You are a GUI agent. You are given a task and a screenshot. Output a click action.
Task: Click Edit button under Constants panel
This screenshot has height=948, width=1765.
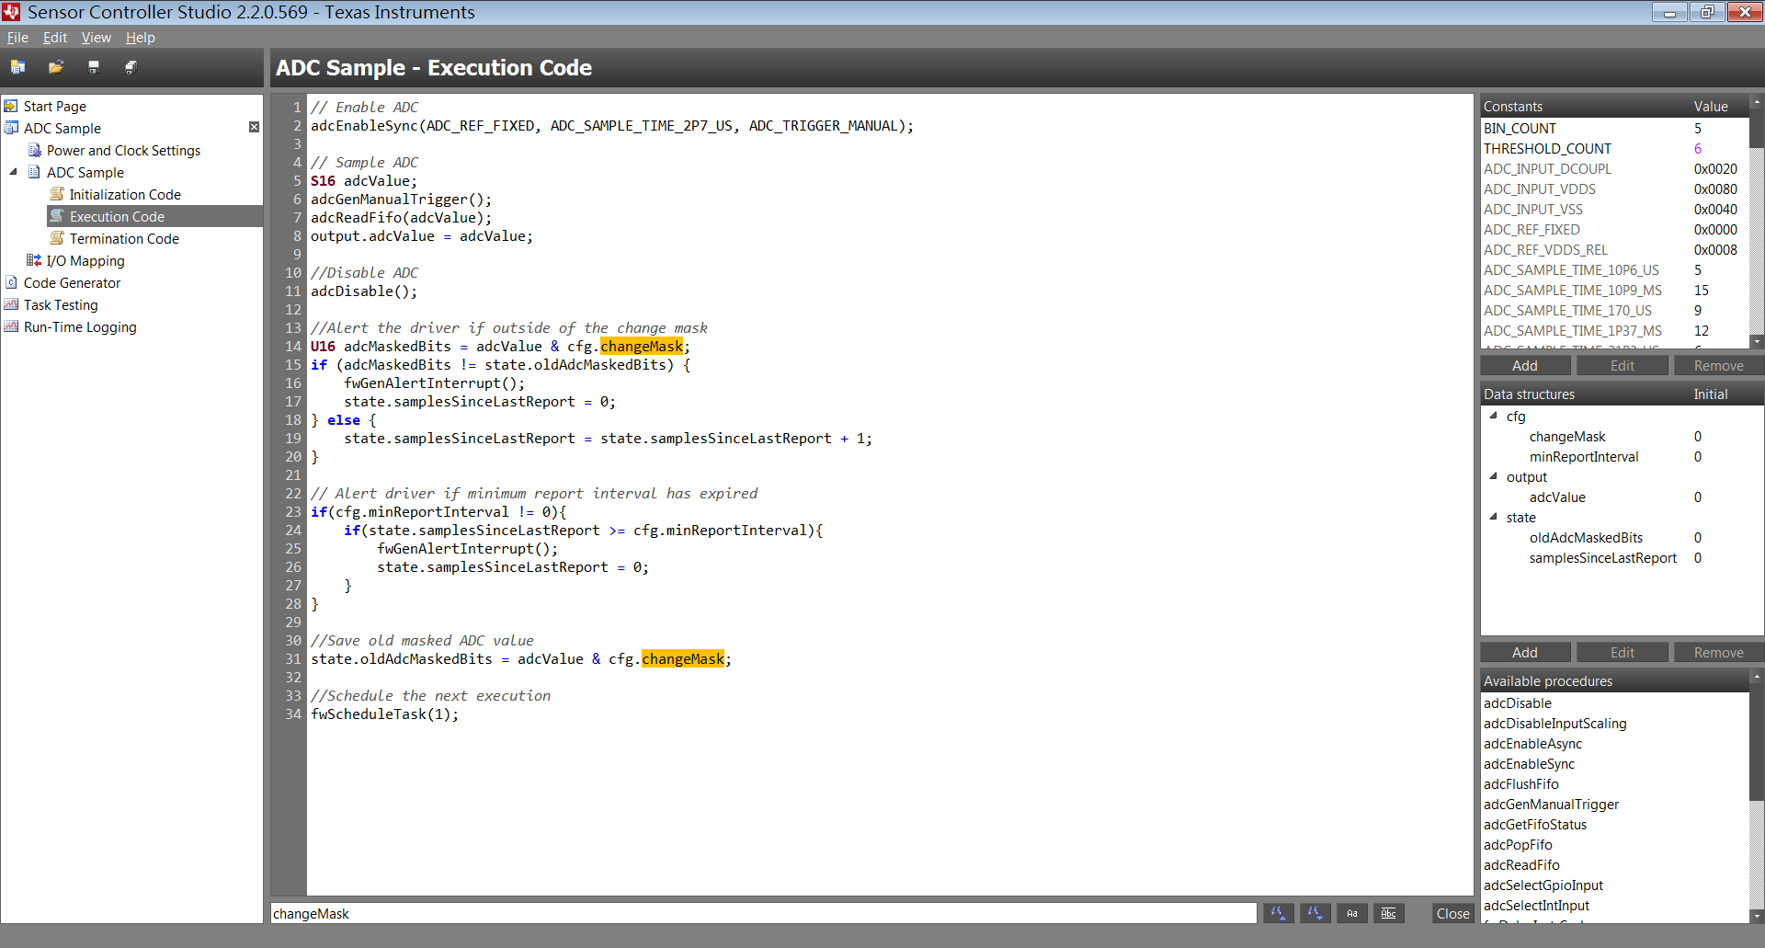(x=1623, y=366)
